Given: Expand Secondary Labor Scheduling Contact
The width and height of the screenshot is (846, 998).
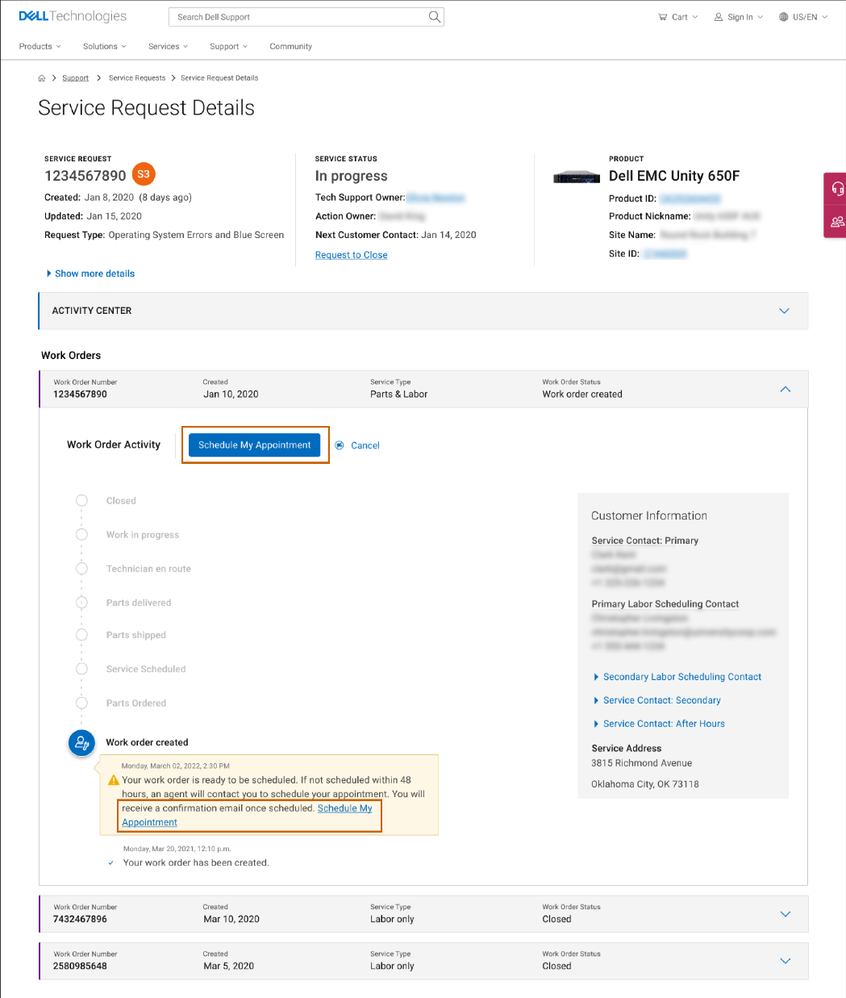Looking at the screenshot, I should [677, 677].
